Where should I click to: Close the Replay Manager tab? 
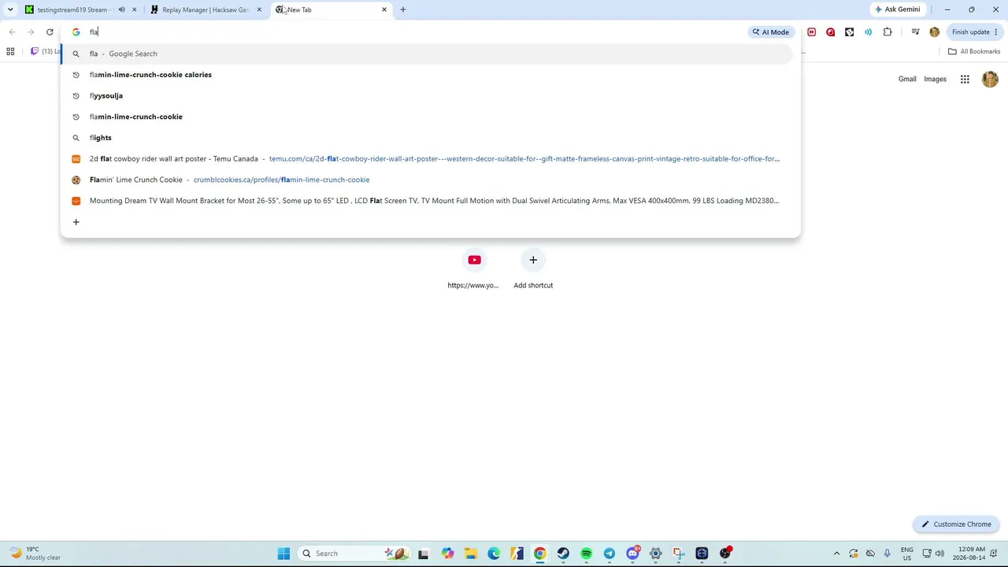point(259,9)
